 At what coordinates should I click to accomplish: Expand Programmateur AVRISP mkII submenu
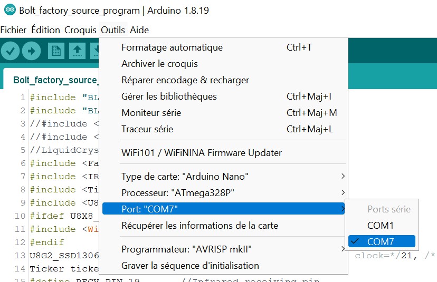tap(224, 249)
